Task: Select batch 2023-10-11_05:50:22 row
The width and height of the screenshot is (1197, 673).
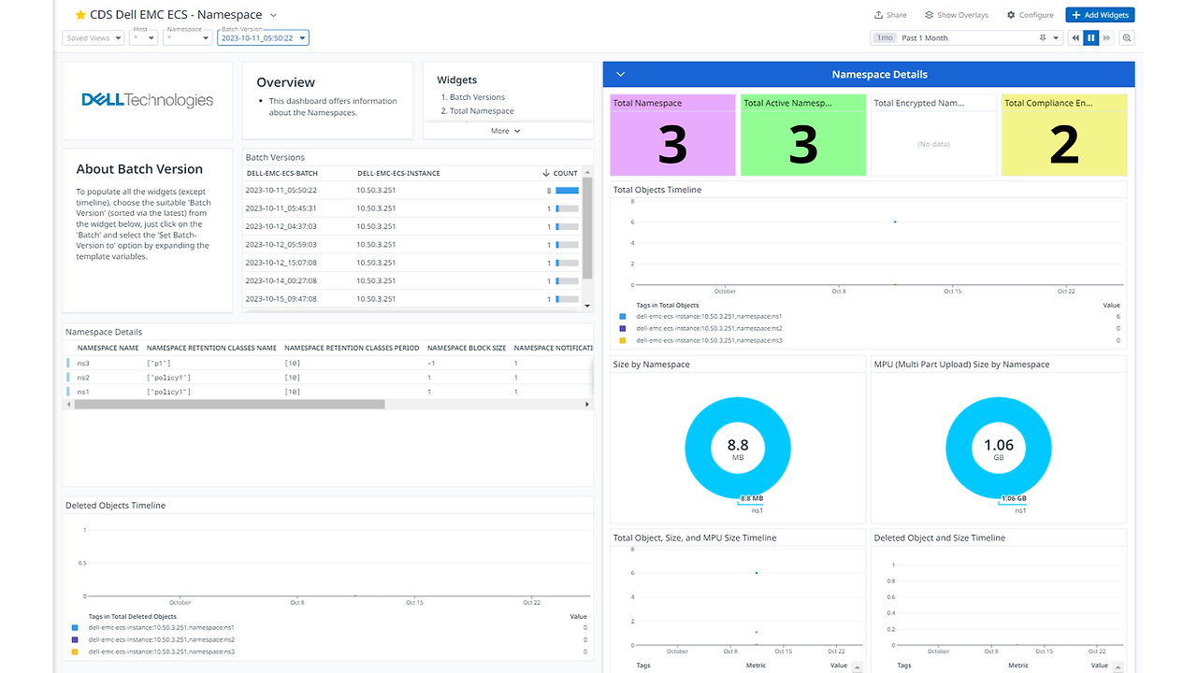Action: pos(412,191)
